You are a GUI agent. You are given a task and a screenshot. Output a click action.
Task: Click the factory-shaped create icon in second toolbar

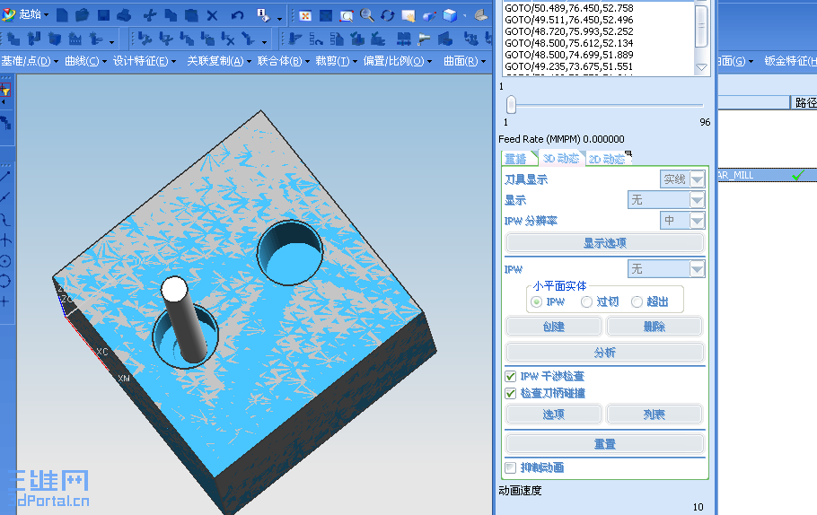point(75,39)
